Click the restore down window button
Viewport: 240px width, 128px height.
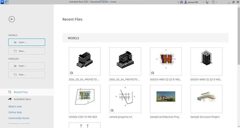[234, 2]
